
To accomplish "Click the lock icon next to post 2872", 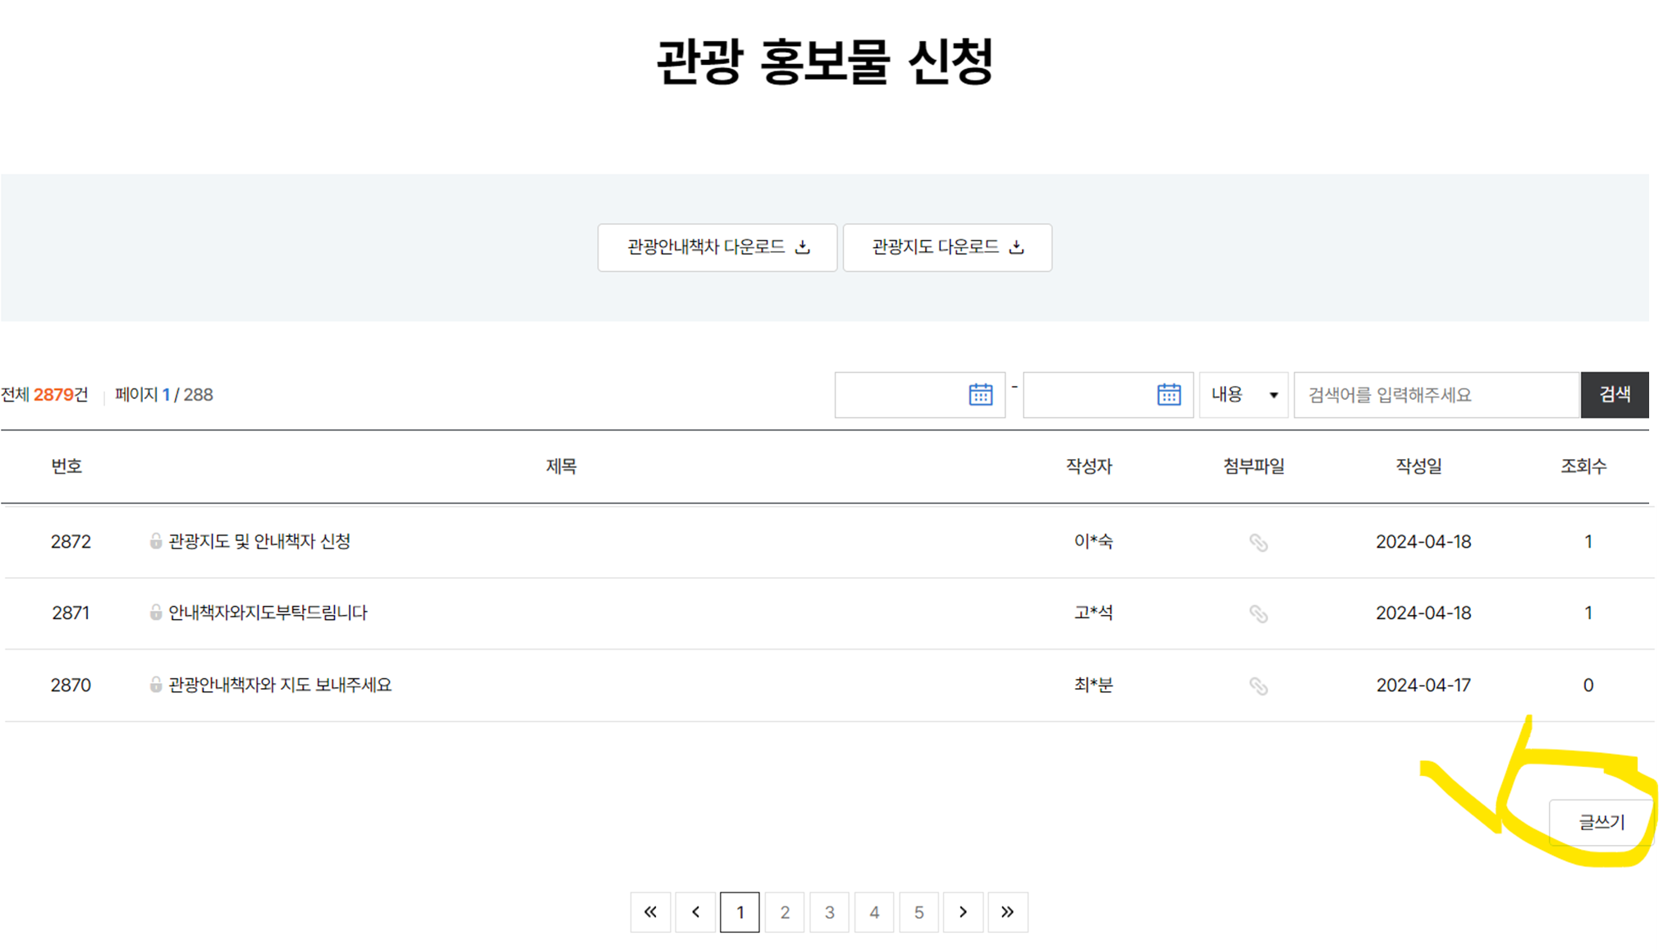I will pos(155,542).
